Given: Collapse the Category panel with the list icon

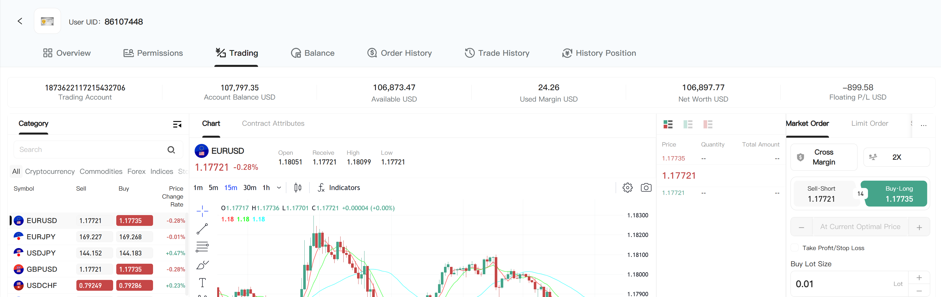Looking at the screenshot, I should coord(177,124).
